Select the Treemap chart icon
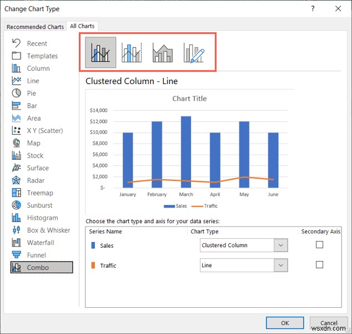This screenshot has height=334, width=352. pos(17,193)
